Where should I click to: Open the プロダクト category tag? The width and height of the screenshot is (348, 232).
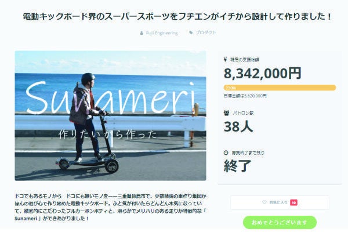pos(206,32)
